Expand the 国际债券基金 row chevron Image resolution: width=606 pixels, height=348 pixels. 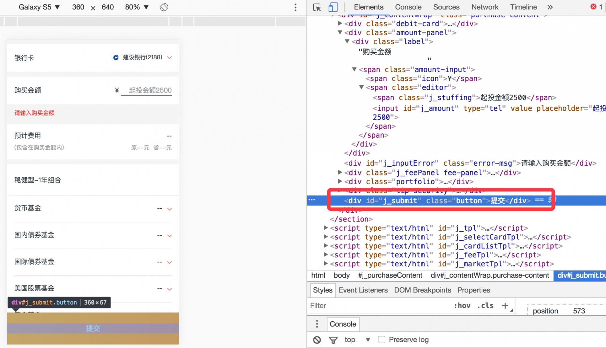coord(169,262)
